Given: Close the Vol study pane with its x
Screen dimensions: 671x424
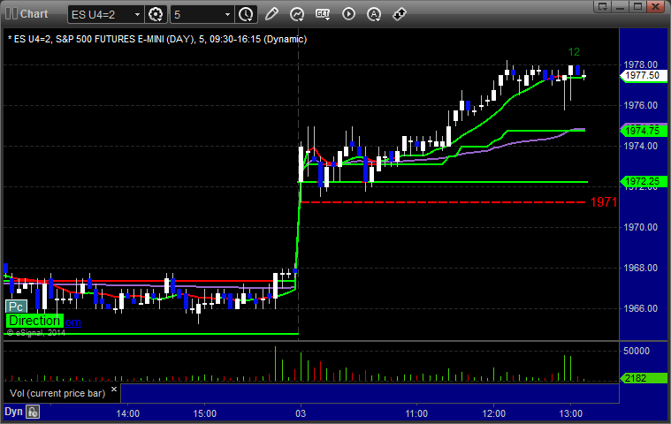Looking at the screenshot, I should [x=114, y=390].
